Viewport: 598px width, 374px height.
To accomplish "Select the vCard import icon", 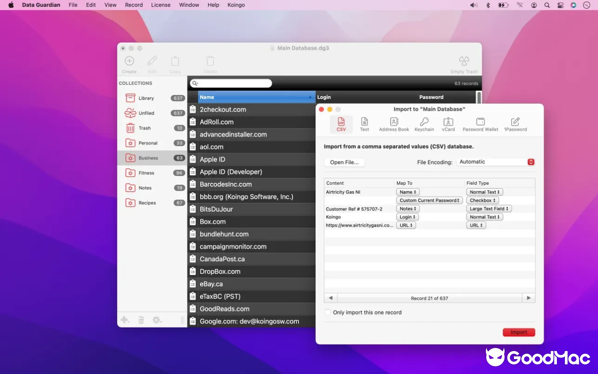I will point(448,122).
